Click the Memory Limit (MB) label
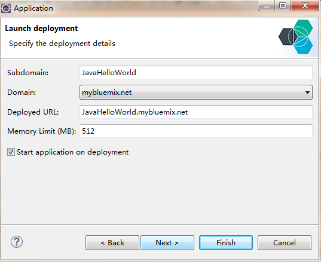Image resolution: width=321 pixels, height=262 pixels. coord(42,131)
